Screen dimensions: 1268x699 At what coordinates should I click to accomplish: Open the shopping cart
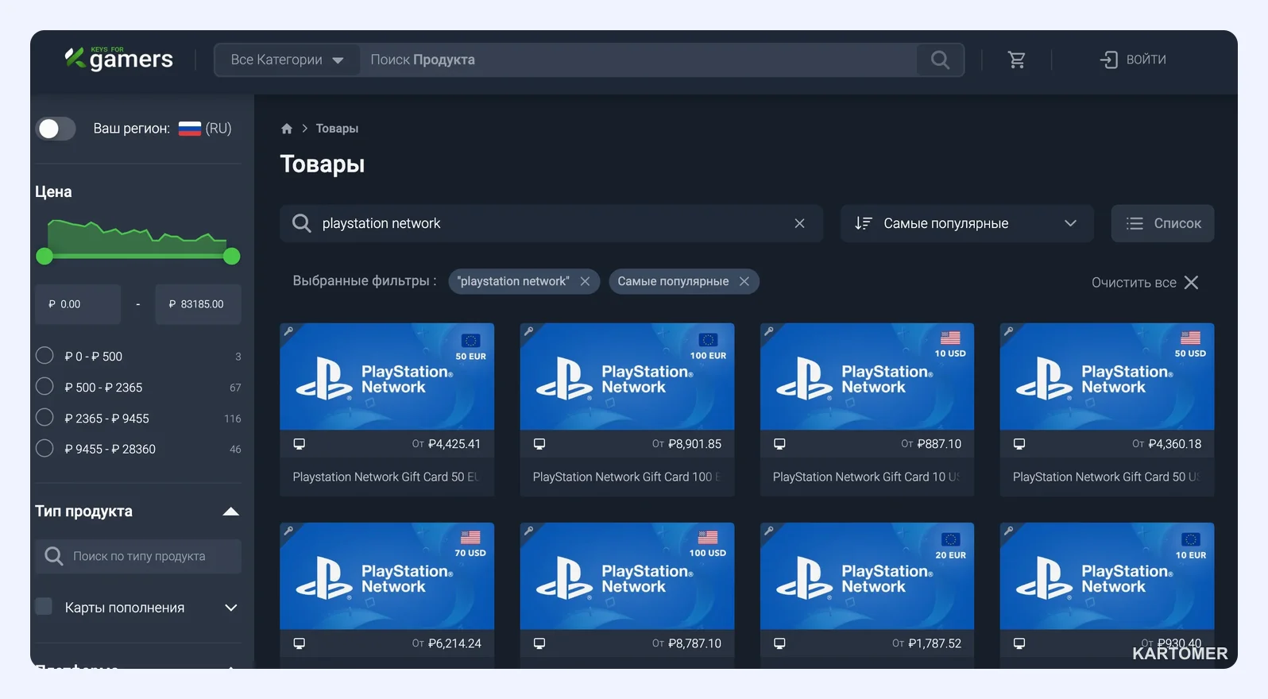coord(1016,60)
